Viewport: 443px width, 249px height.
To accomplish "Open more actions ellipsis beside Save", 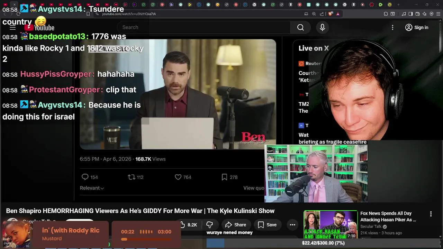I will pos(292,225).
